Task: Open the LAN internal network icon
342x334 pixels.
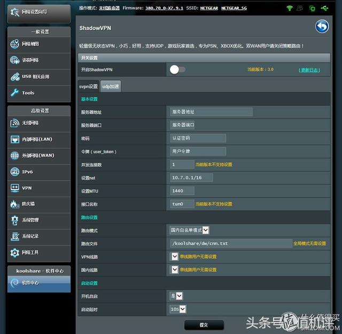Action: [x=15, y=139]
